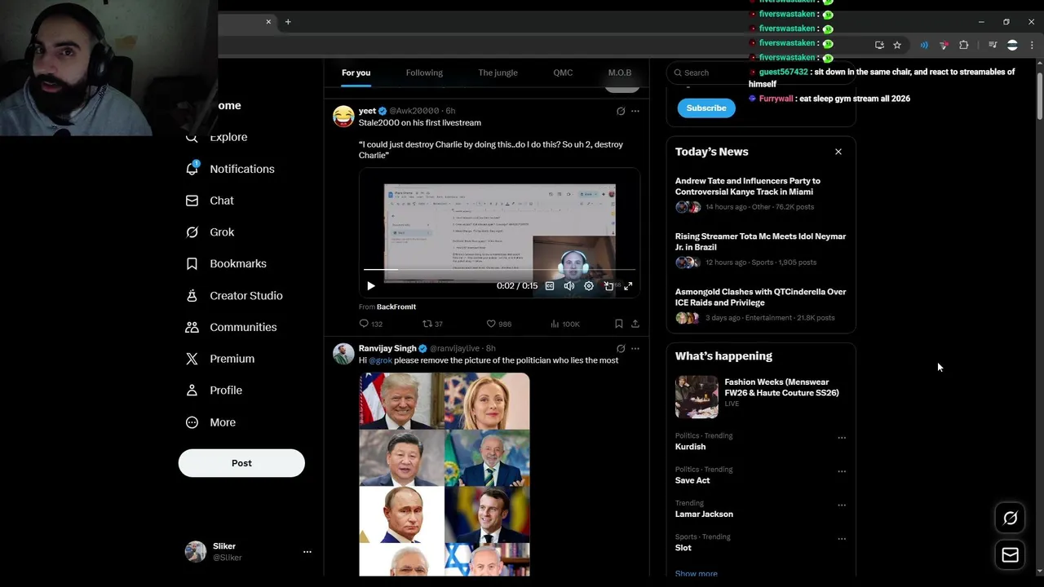
Task: Open Bookmarks icon in sidebar
Action: [x=192, y=263]
